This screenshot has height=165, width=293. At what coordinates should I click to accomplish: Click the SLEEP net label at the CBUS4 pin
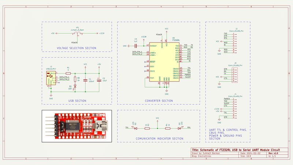pyautogui.click(x=188, y=77)
